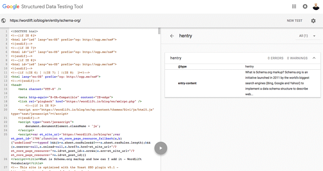Click the 0 WARNINGS label

(x=297, y=58)
